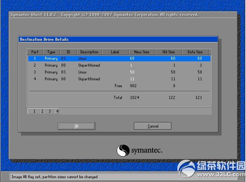The image size is (246, 182).
Task: Select segment 2 in partition layout bar
Action: pos(42,111)
